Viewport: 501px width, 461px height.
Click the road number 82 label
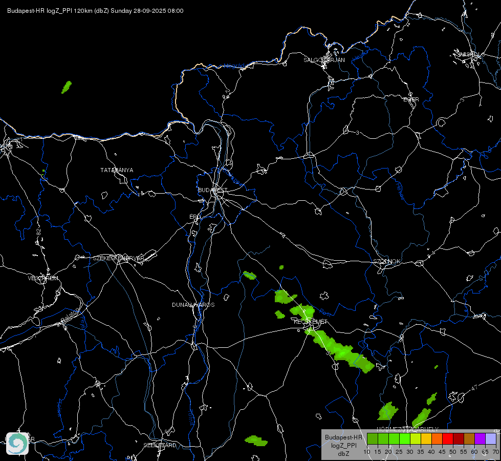click(x=39, y=232)
